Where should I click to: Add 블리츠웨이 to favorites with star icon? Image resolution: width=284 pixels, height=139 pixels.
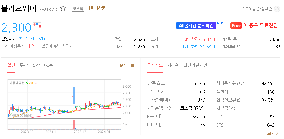(x=63, y=8)
